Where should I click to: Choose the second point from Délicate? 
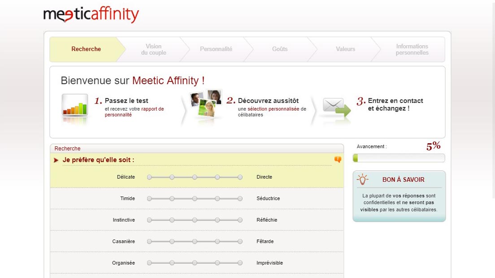pyautogui.click(x=172, y=177)
